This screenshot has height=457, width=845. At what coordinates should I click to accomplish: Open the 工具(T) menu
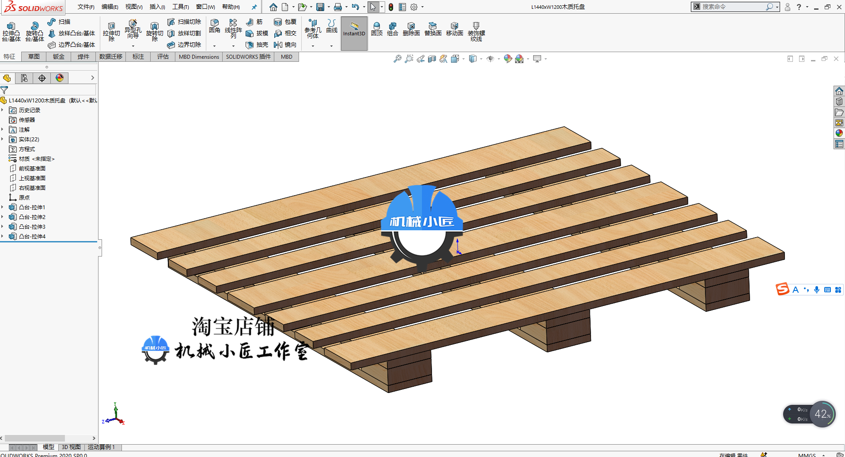tap(181, 7)
